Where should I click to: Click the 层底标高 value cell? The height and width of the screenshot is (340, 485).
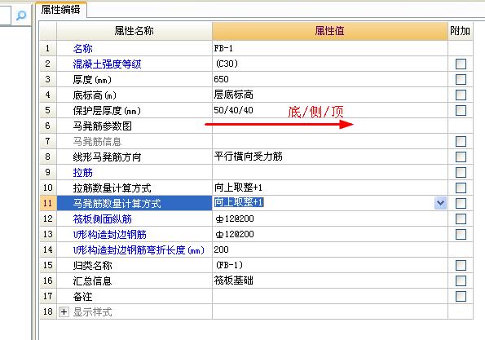point(330,95)
